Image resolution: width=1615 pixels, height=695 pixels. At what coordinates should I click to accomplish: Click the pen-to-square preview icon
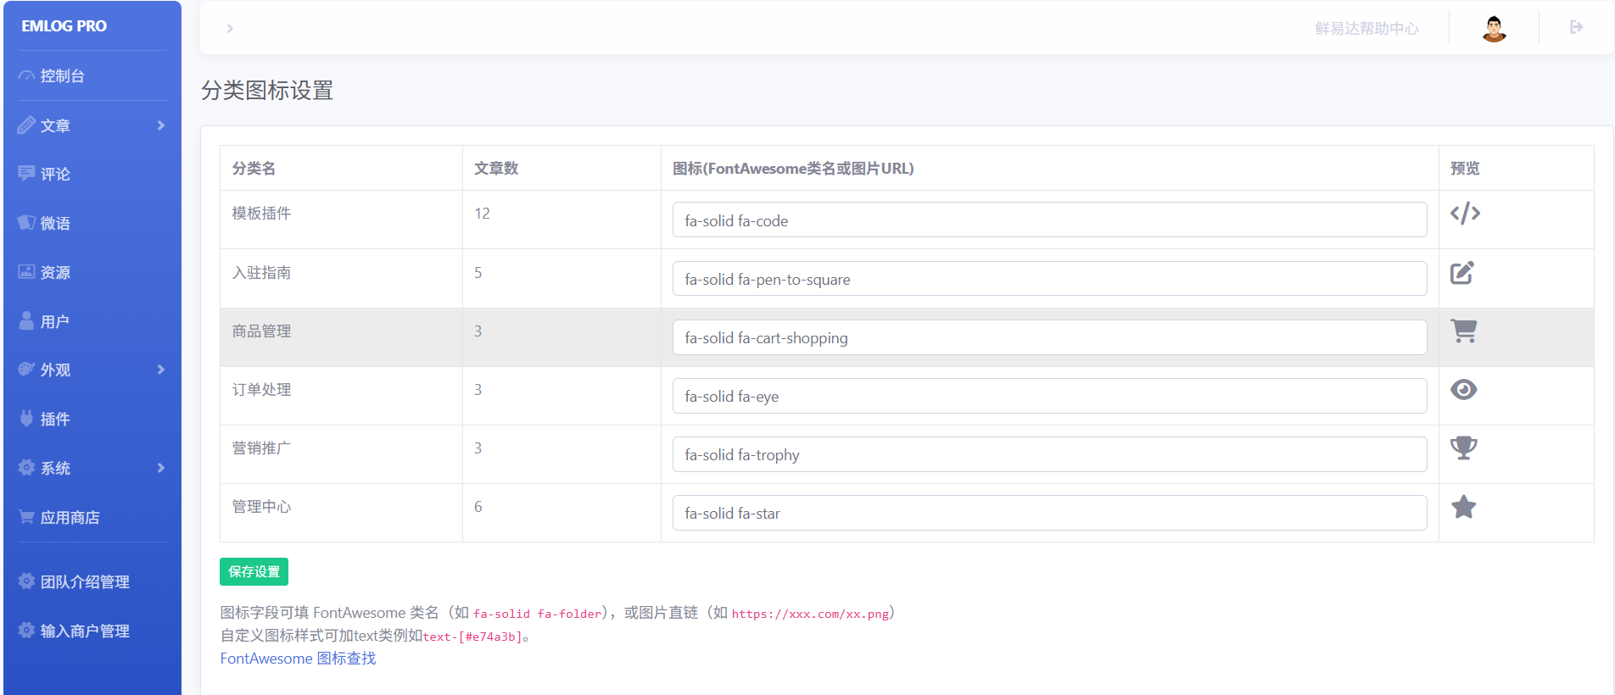click(1462, 273)
